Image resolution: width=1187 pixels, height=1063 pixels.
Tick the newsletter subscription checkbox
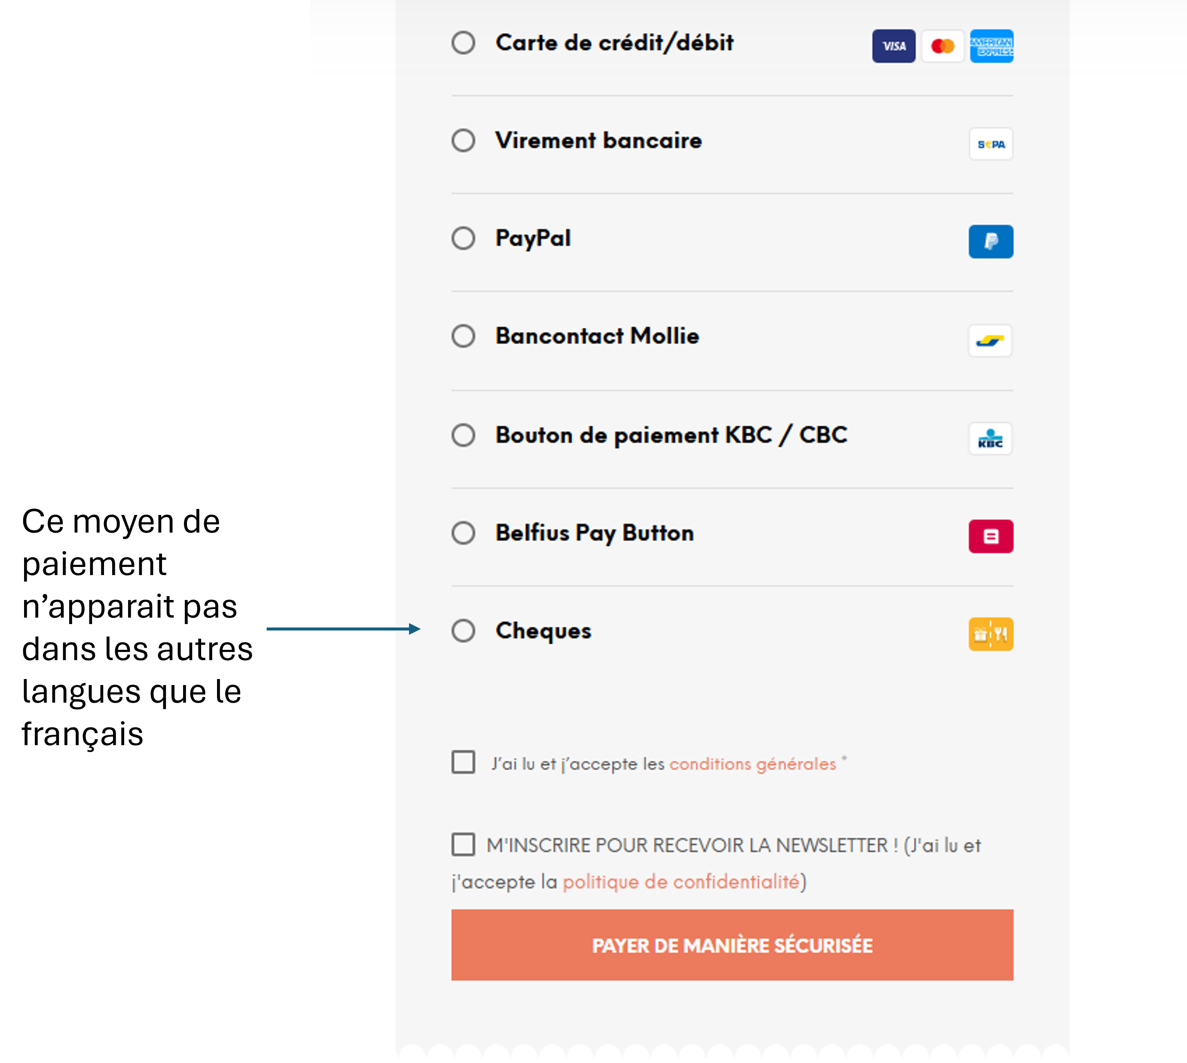[463, 844]
